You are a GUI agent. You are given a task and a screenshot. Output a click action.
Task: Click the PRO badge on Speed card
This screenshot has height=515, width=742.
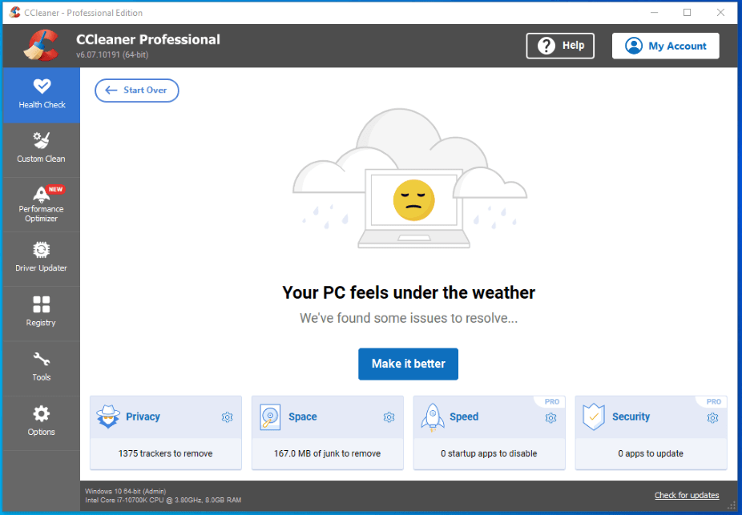coord(552,401)
